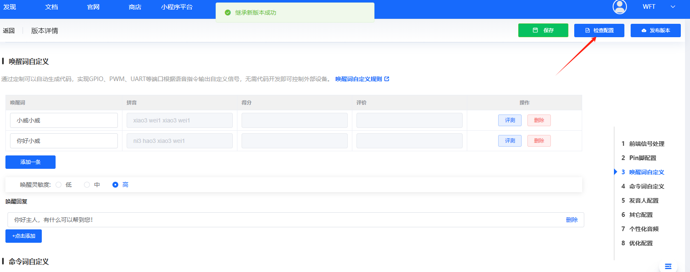Click 评测 for 小威小威 wake word
Viewport: 690px width, 272px height.
click(509, 120)
